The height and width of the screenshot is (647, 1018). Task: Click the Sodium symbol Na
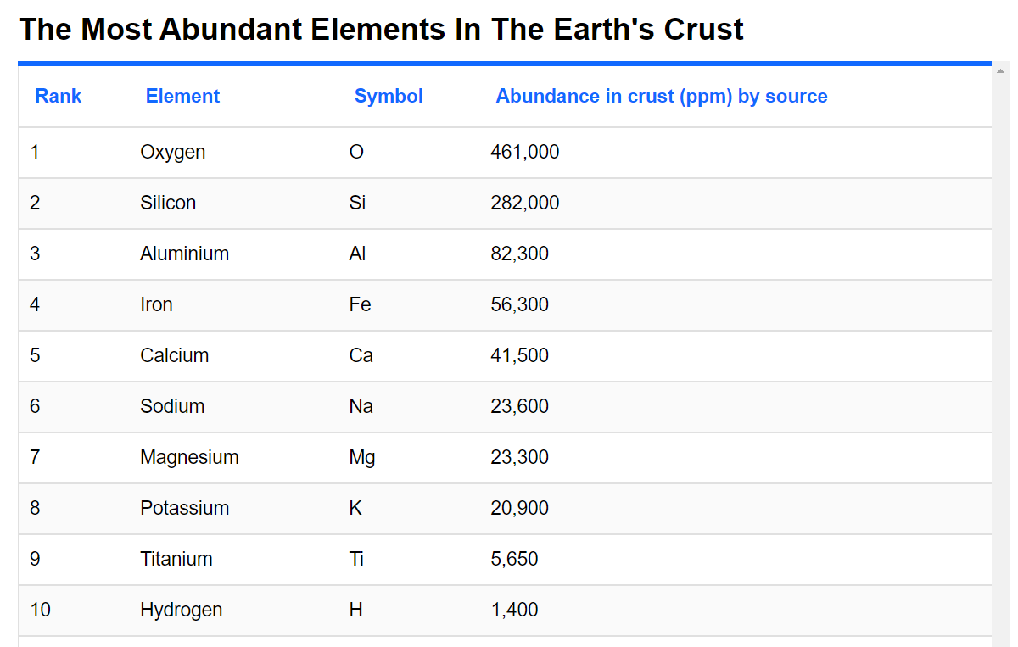361,407
